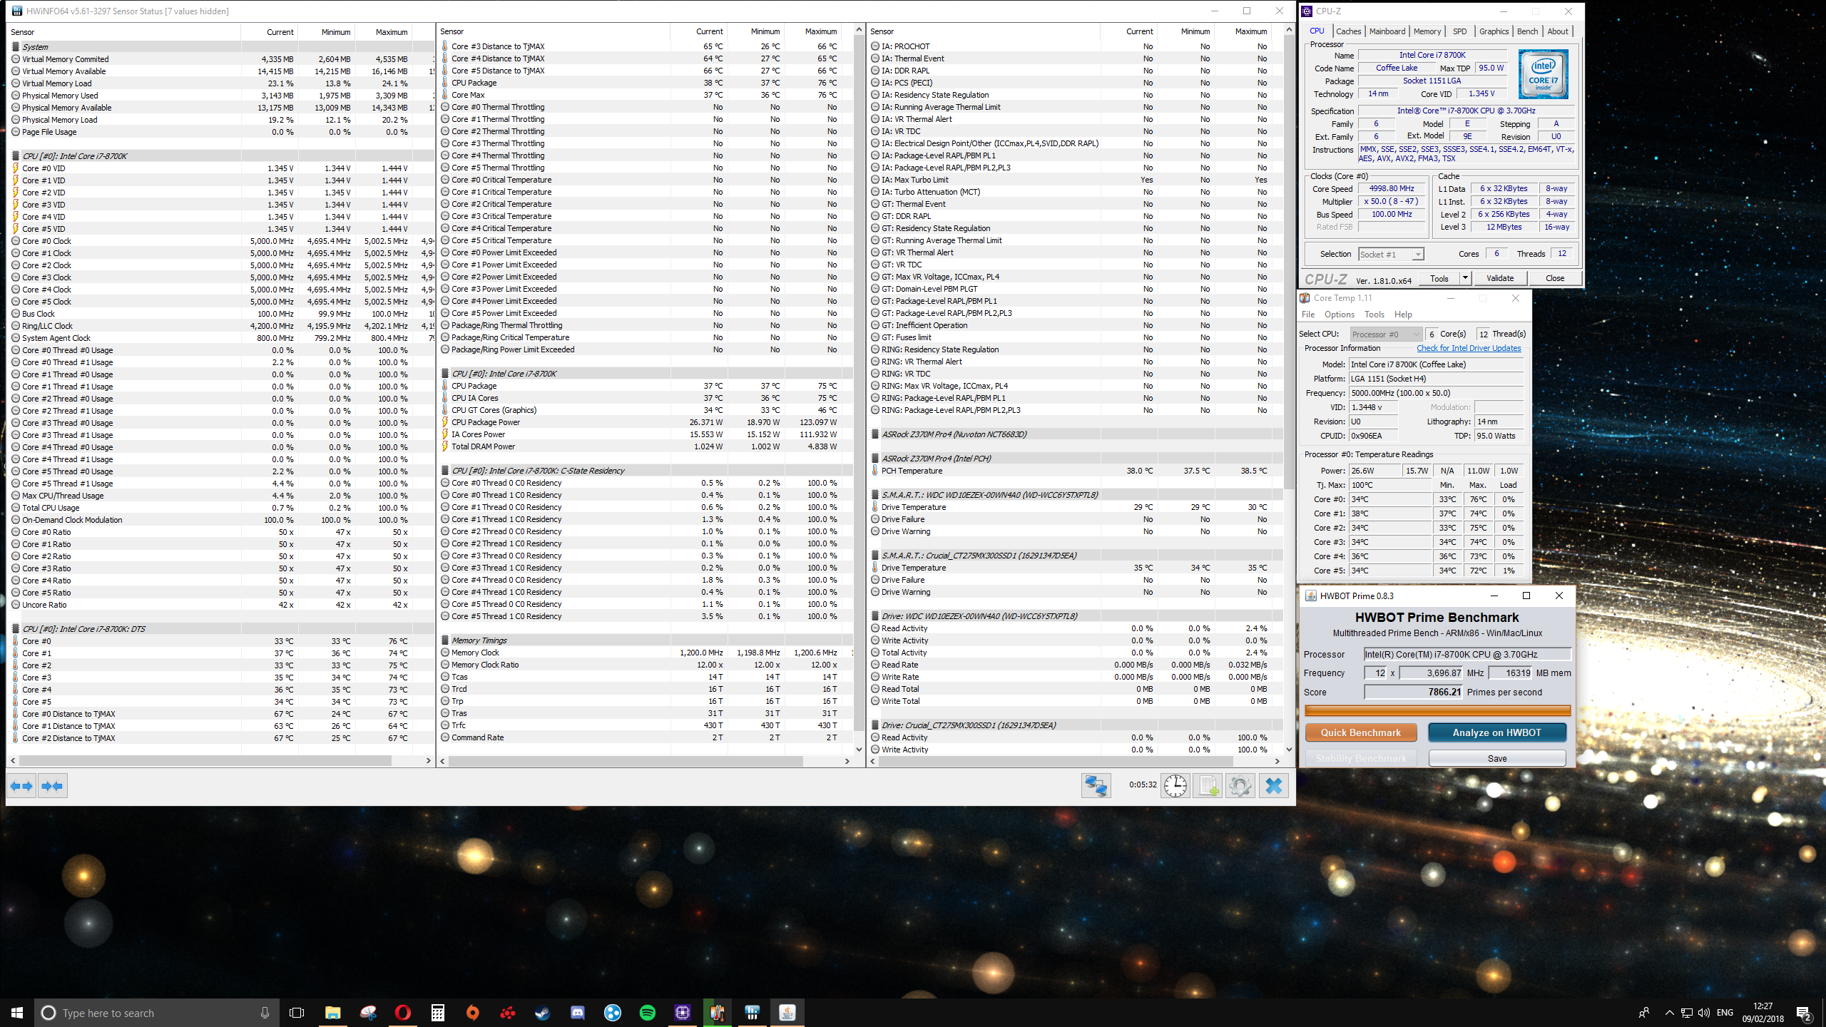The image size is (1826, 1027).
Task: Switch to Mainboard tab in CPU-Z
Action: tap(1387, 31)
